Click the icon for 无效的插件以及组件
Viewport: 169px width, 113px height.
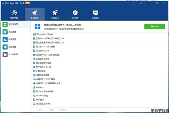tap(34, 34)
